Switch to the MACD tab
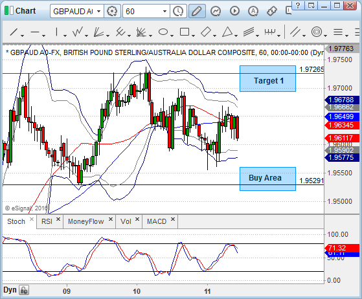This screenshot has height=299, width=362. 157,221
